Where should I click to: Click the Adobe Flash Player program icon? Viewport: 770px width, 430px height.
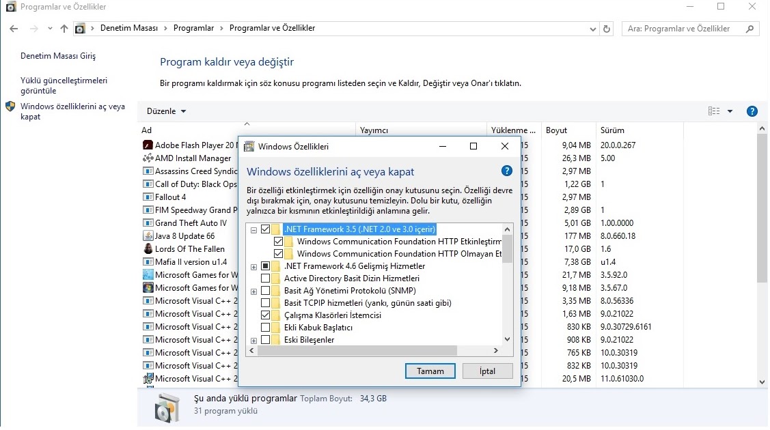(x=148, y=145)
